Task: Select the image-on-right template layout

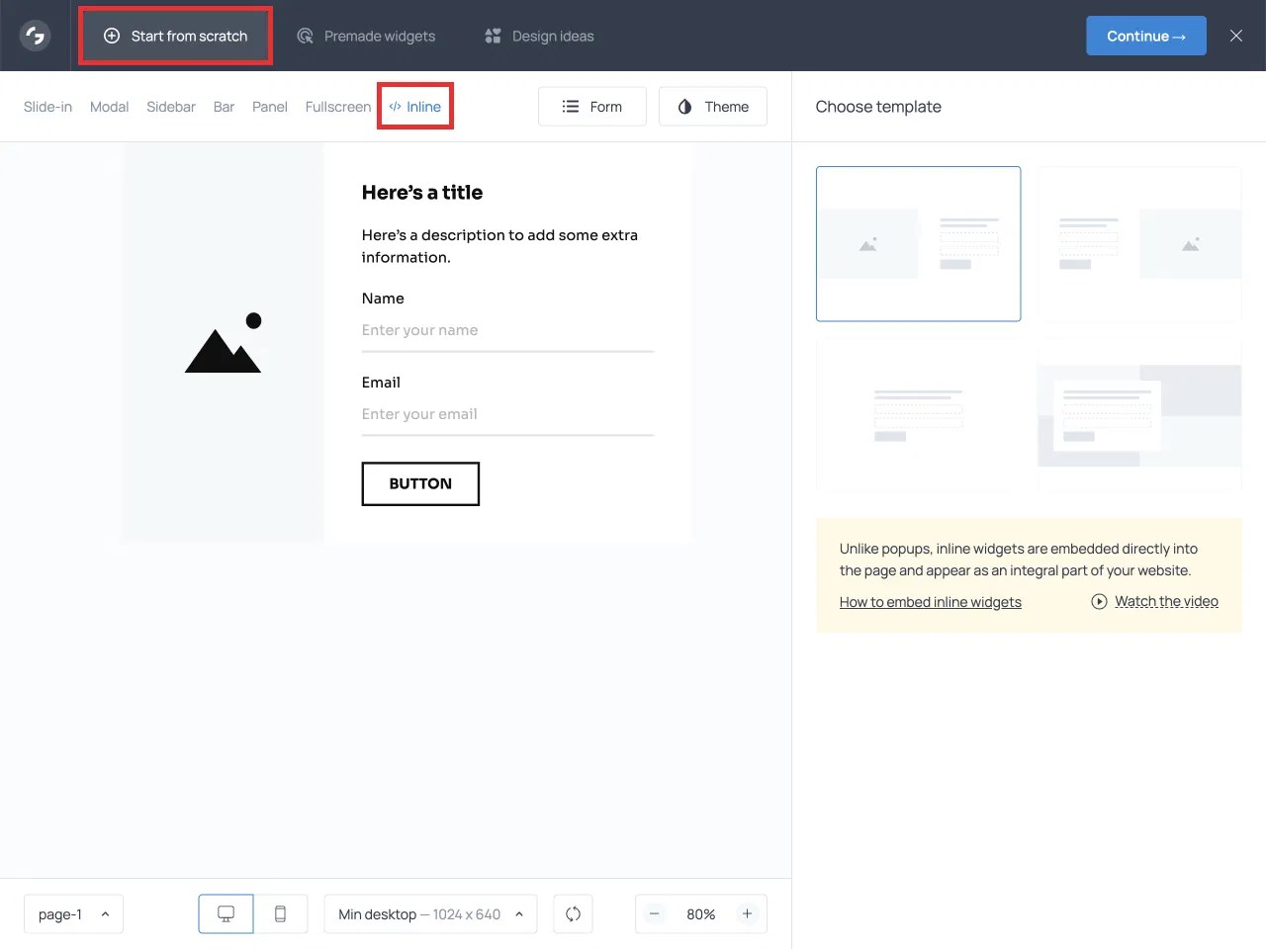Action: click(1139, 244)
